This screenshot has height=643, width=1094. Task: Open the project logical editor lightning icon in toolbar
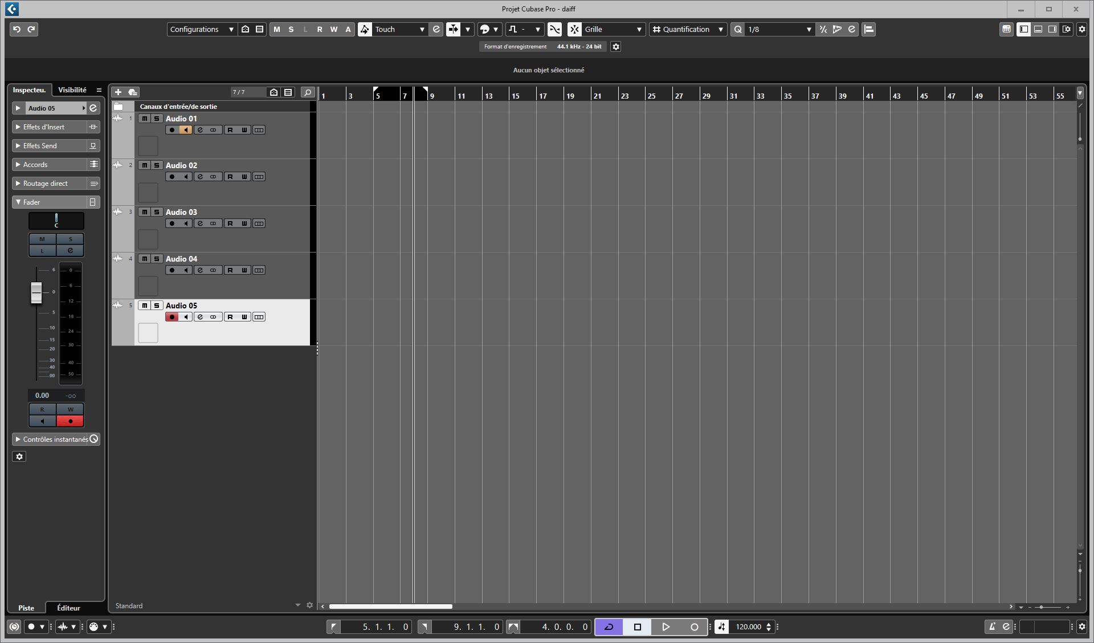click(838, 29)
